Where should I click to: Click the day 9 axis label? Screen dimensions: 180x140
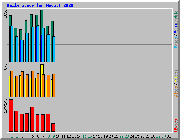pyautogui.click(x=54, y=136)
